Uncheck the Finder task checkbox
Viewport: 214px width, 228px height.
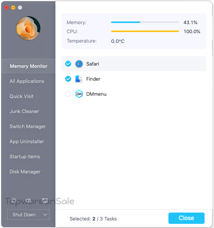68,79
